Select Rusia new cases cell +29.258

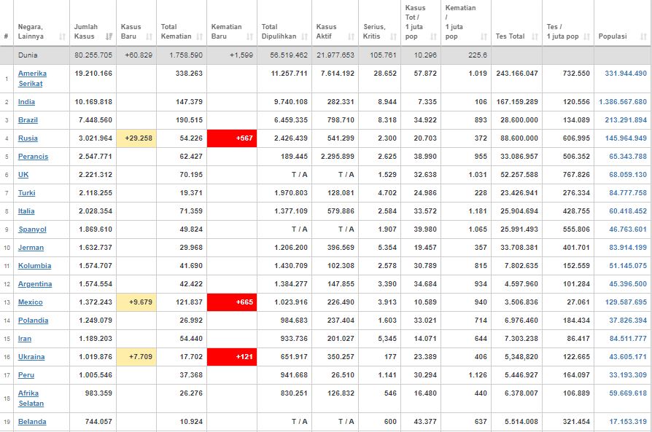136,138
